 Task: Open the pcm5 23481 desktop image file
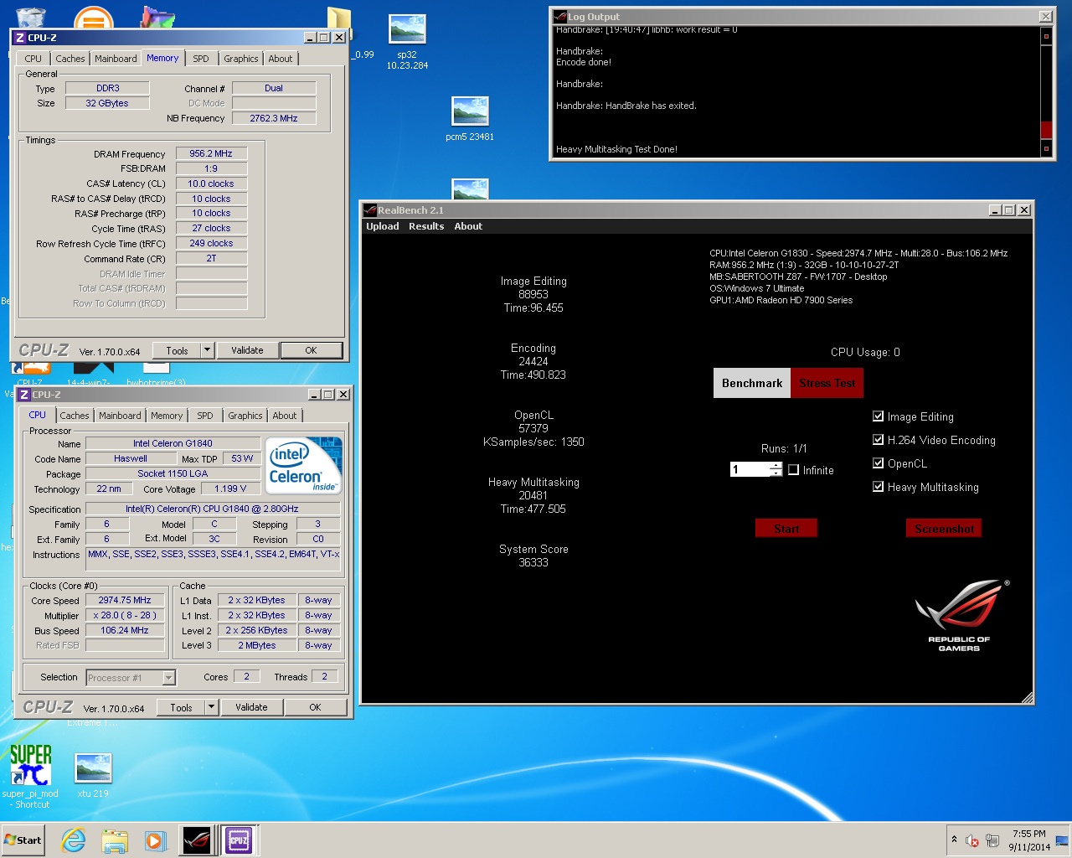point(470,118)
